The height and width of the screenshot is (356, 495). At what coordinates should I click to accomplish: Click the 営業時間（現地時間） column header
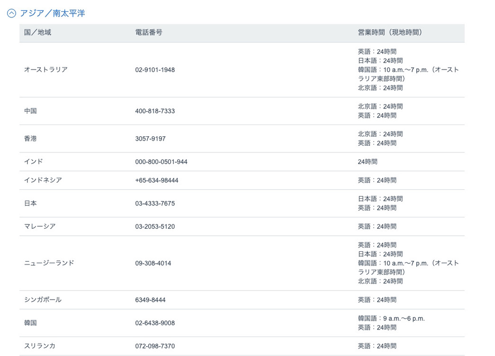tap(389, 33)
